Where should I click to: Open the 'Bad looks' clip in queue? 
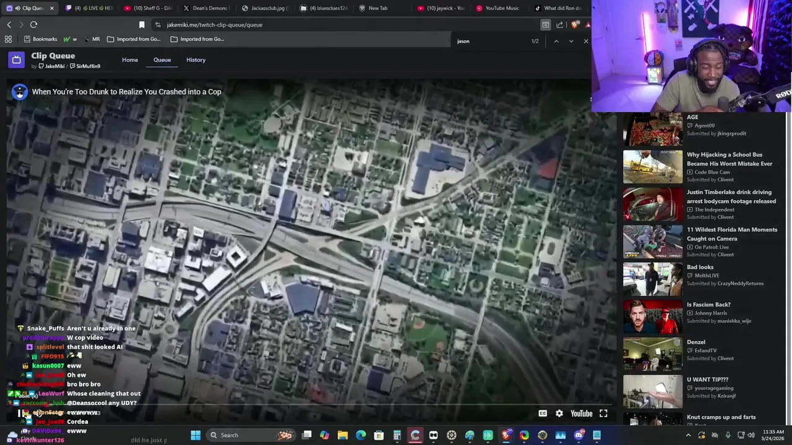tap(700, 267)
